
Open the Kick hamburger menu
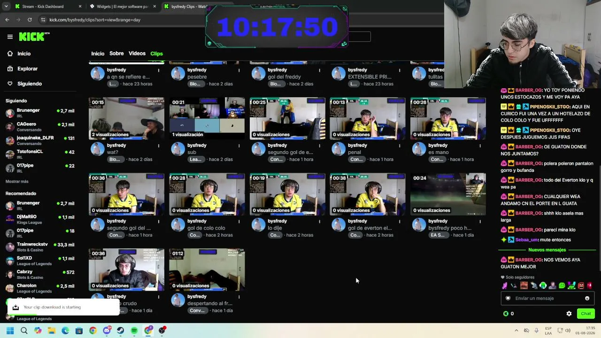[10, 37]
